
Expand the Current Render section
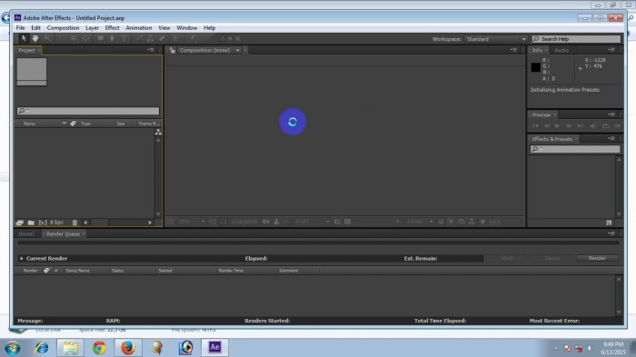(21, 258)
